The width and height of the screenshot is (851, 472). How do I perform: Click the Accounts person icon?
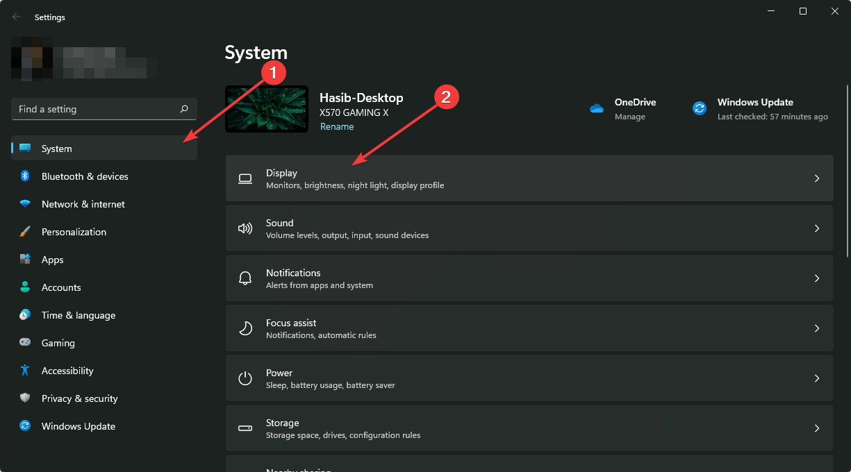tap(25, 287)
